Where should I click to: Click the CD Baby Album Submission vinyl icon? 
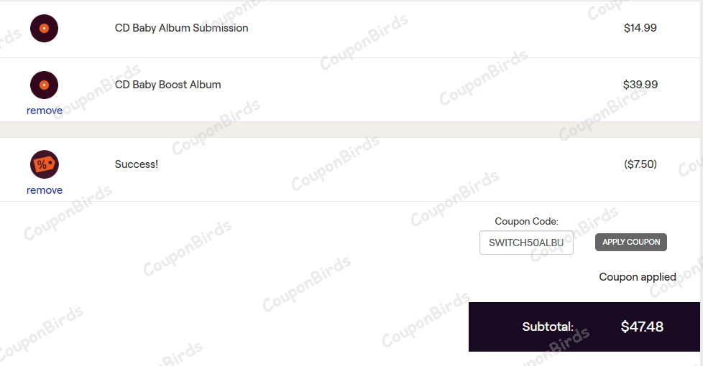tap(44, 28)
